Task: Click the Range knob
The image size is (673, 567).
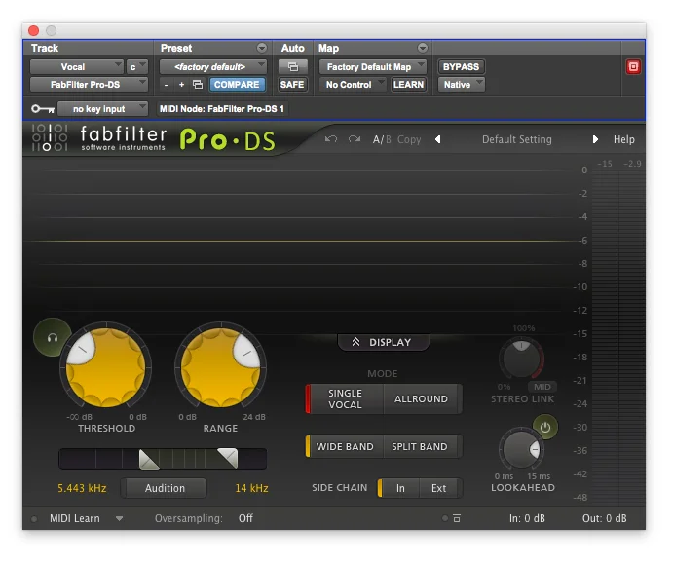Action: 220,367
